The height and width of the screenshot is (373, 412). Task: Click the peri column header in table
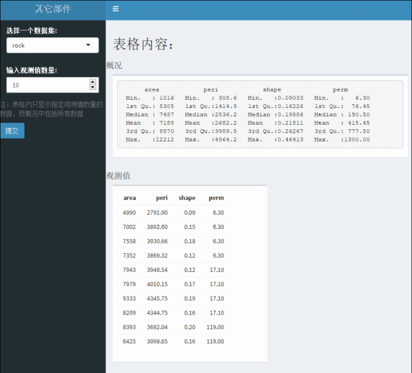click(162, 198)
